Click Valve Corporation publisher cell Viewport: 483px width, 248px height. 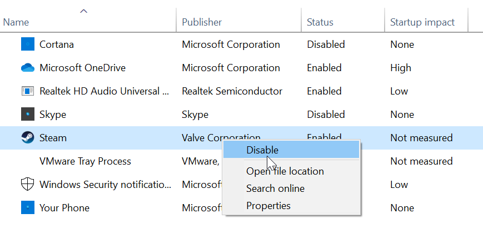coord(221,138)
